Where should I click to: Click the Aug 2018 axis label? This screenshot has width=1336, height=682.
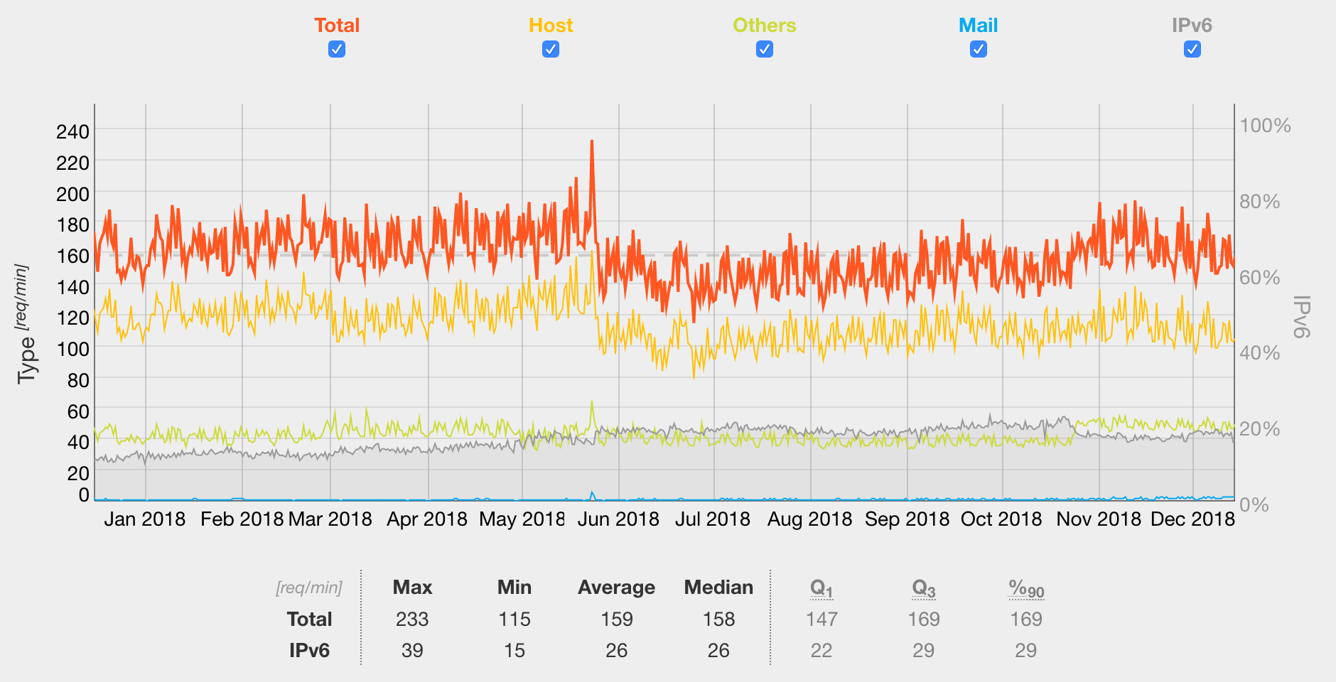(809, 519)
